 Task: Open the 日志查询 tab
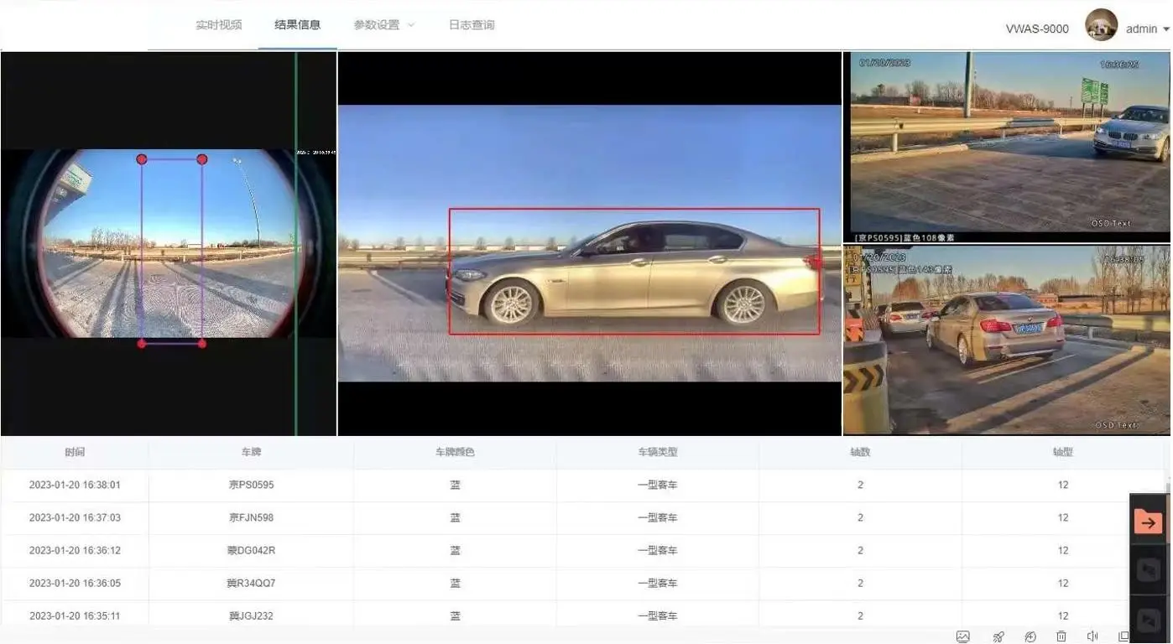click(x=471, y=25)
